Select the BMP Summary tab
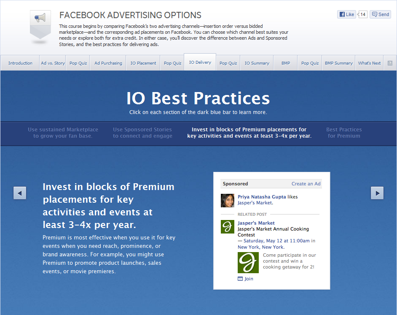 tap(339, 63)
